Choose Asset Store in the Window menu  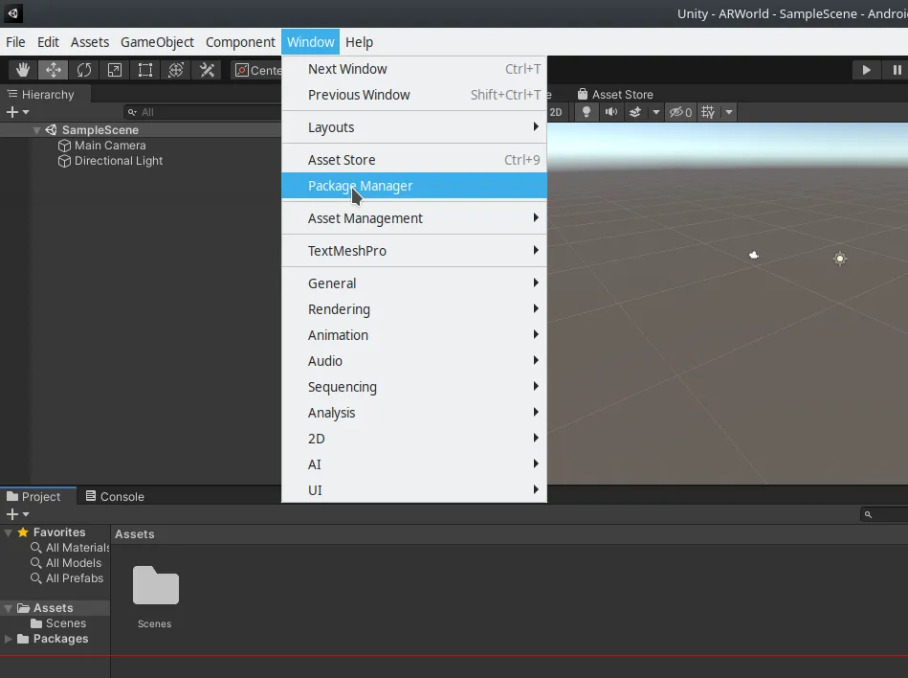click(x=414, y=160)
